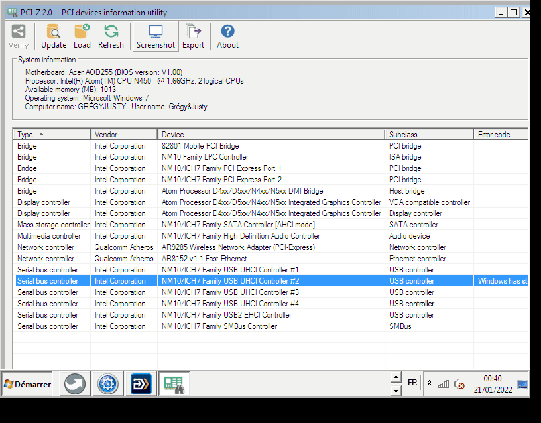Select USB UHCI Controller #1 row
The width and height of the screenshot is (541, 423).
pos(271,270)
